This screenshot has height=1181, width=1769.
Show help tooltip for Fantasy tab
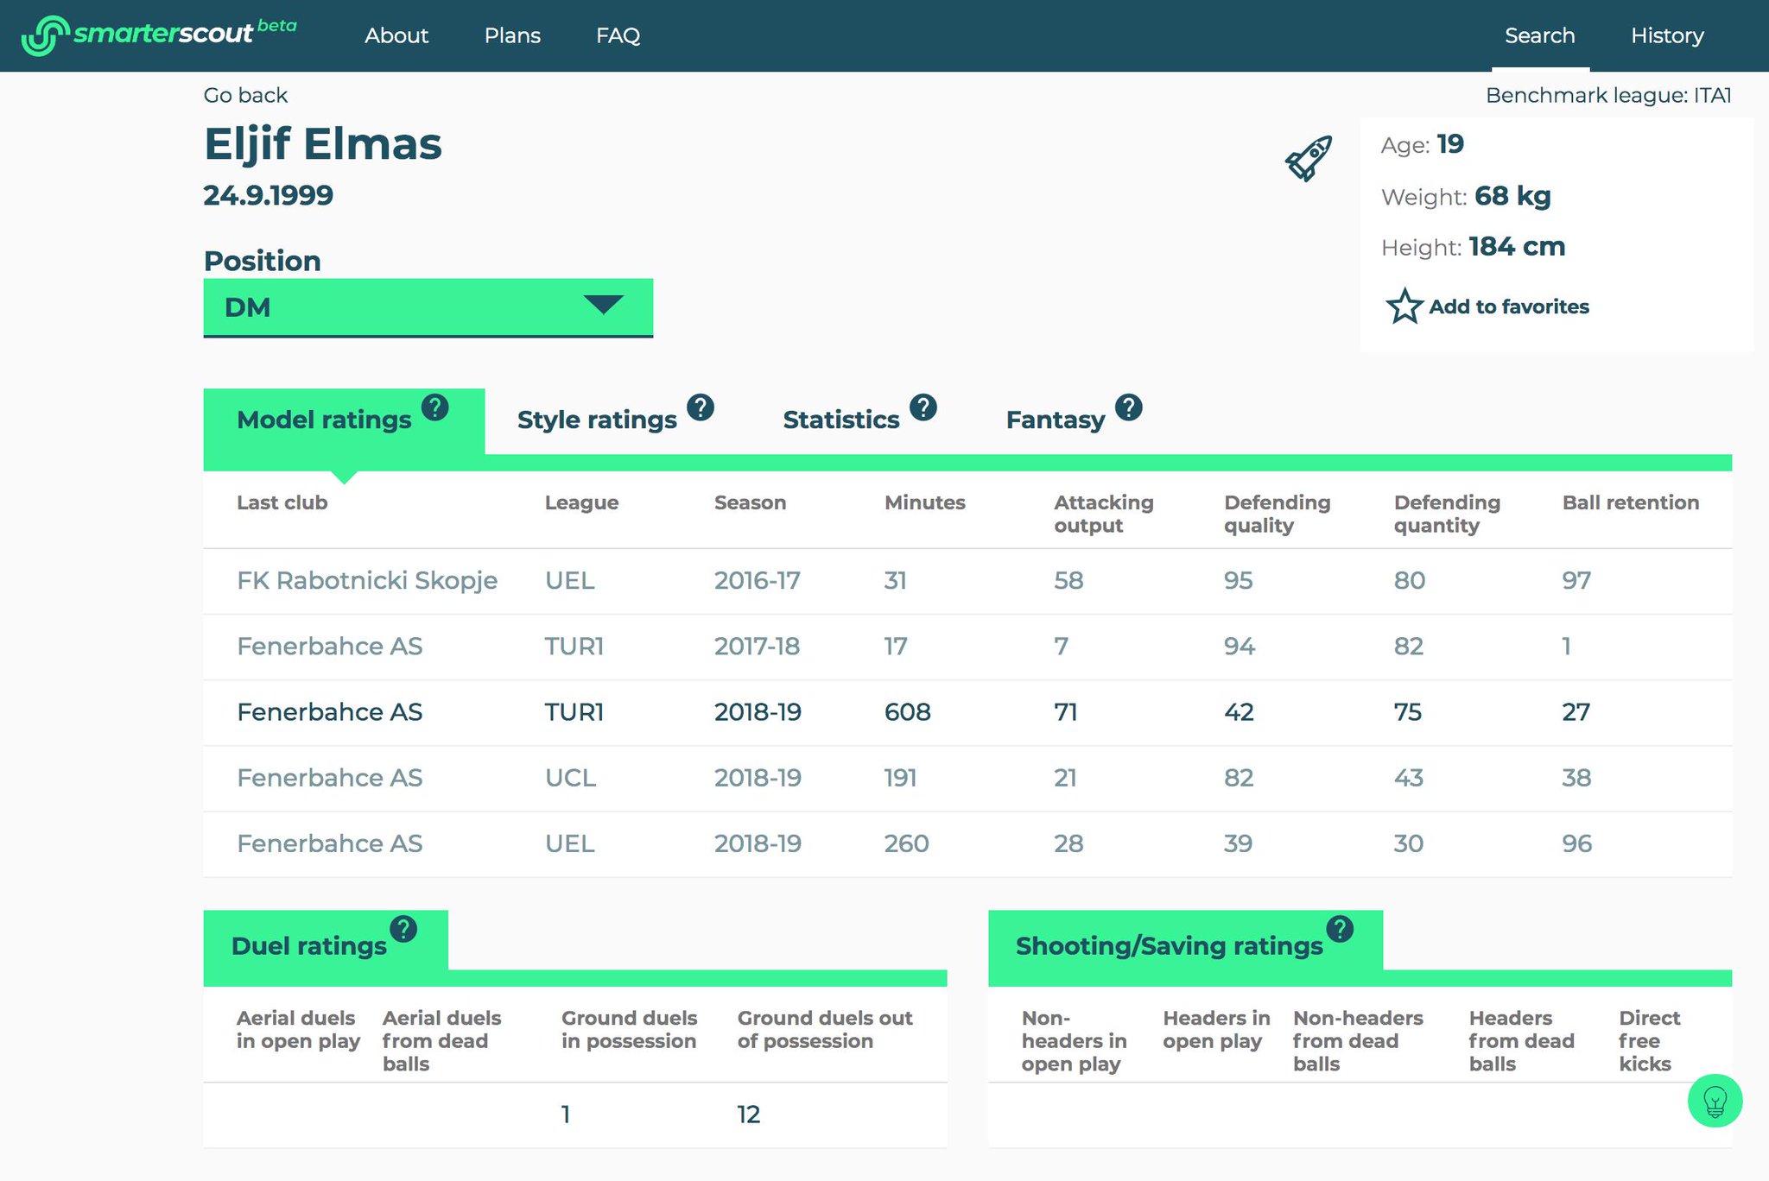point(1128,407)
